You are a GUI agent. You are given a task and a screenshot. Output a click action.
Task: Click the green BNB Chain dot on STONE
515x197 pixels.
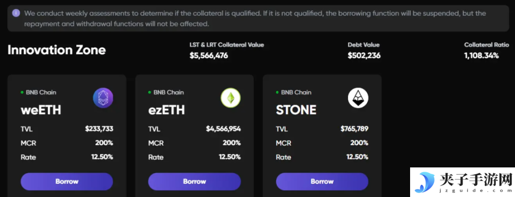[x=277, y=92]
